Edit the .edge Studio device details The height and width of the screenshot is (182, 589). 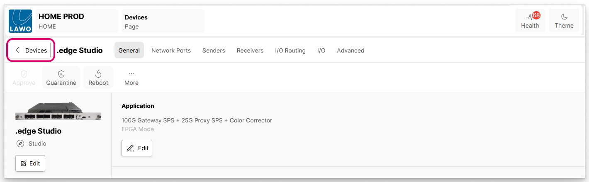click(30, 163)
